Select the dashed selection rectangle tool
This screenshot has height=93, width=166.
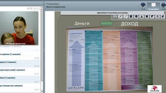115,17
